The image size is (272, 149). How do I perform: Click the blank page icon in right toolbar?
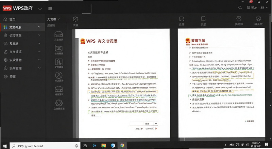pyautogui.click(x=203, y=19)
